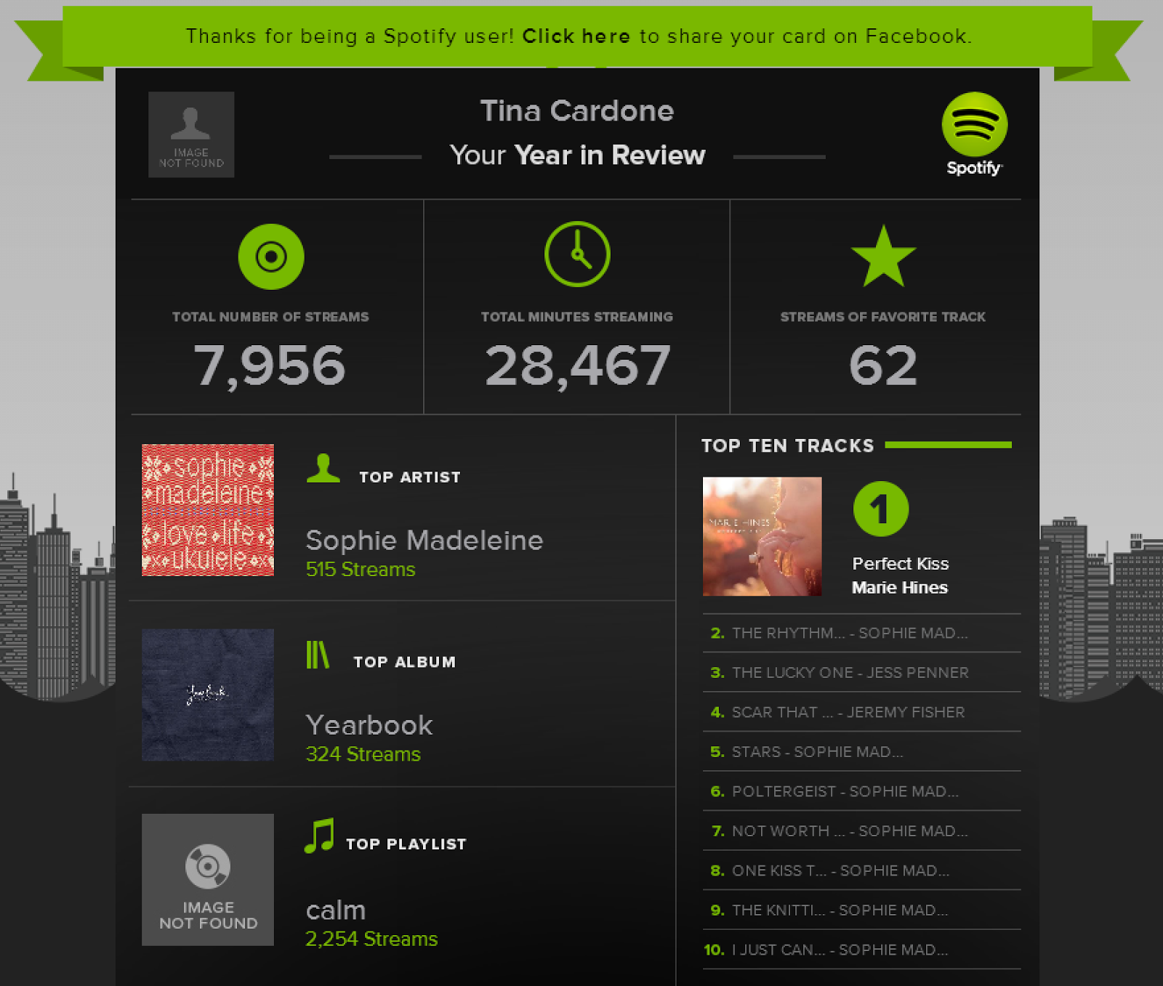Click the Top Album books icon
Image resolution: width=1163 pixels, height=986 pixels.
(x=318, y=654)
